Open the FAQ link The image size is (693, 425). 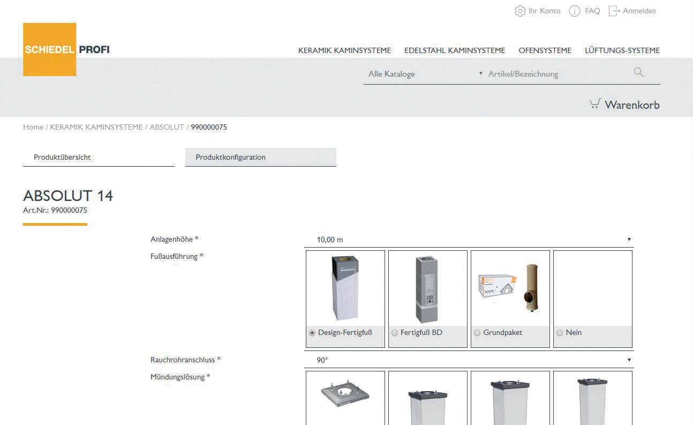coord(592,11)
